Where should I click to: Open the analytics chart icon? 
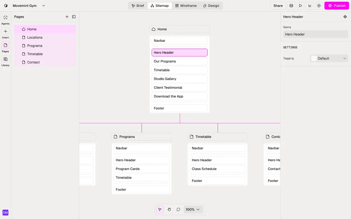tap(310, 5)
